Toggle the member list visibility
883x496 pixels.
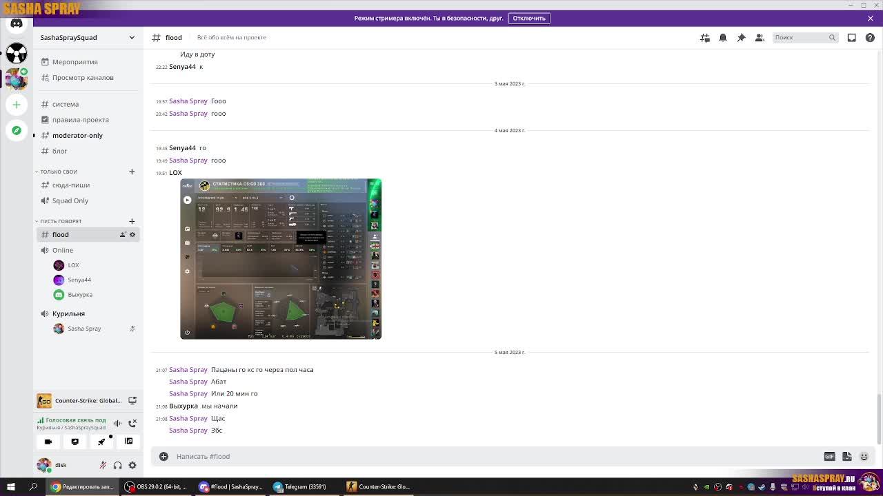760,38
